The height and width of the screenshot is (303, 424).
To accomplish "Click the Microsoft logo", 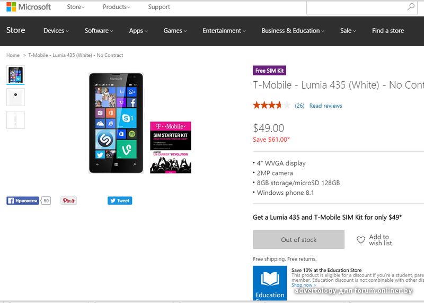I will click(x=29, y=7).
